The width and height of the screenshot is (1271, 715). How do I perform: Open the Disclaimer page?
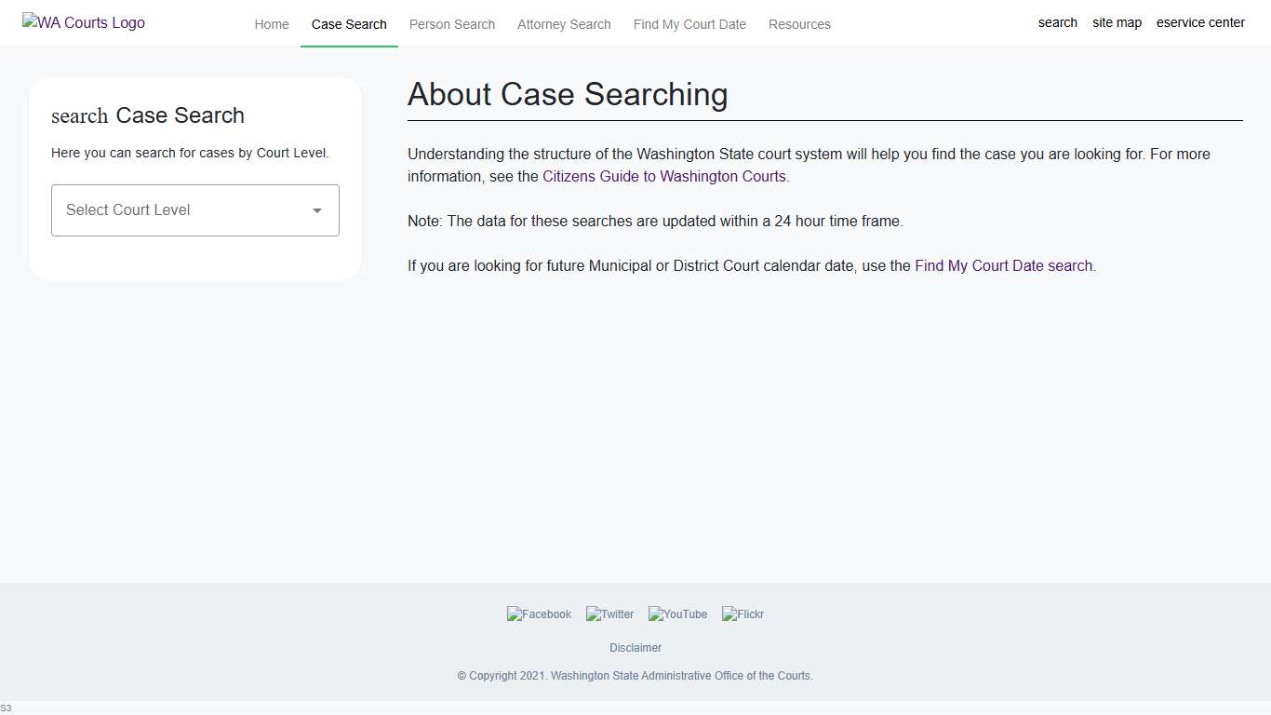[635, 647]
